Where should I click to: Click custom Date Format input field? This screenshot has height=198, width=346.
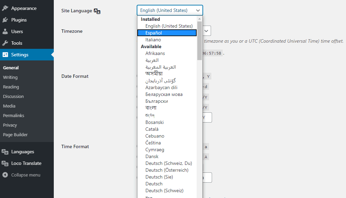[x=207, y=117]
